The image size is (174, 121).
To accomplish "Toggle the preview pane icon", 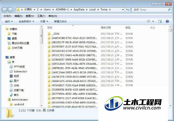I will coord(160,21).
